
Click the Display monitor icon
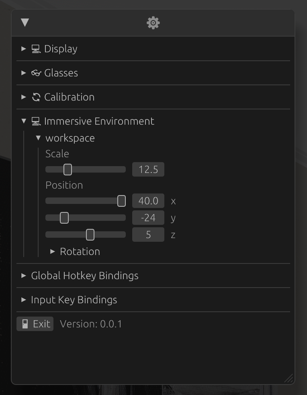pos(36,49)
